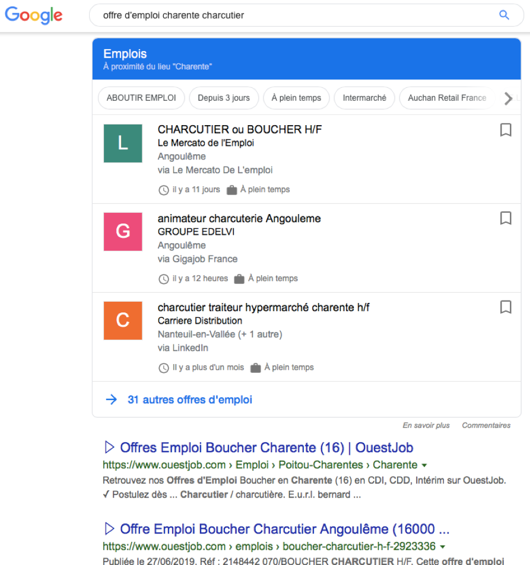Screen dimensions: 530x565
Task: Click 'il y a 12 heures' posting date
Action: pos(200,279)
